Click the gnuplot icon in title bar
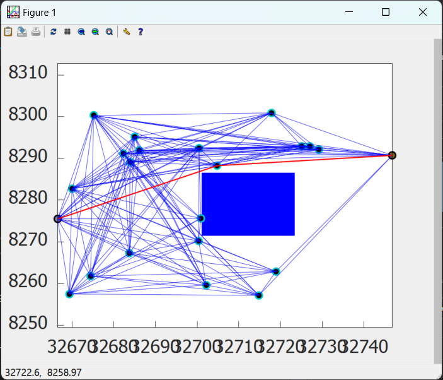The width and height of the screenshot is (443, 380). (x=13, y=12)
